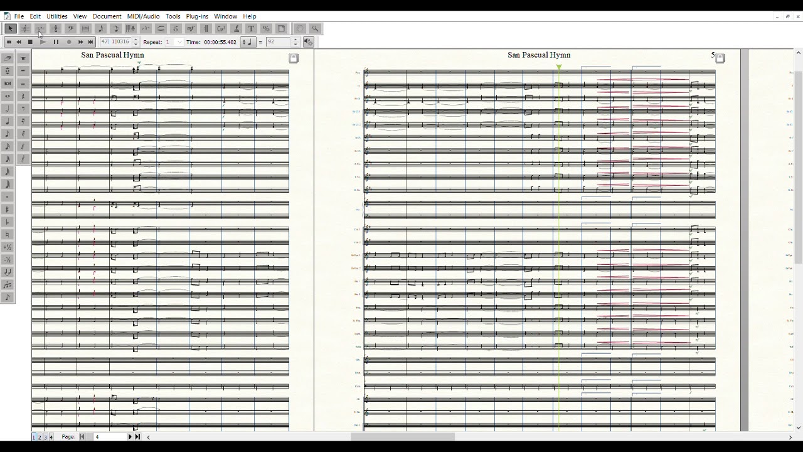
Task: Choose the whole note duration
Action: click(8, 96)
